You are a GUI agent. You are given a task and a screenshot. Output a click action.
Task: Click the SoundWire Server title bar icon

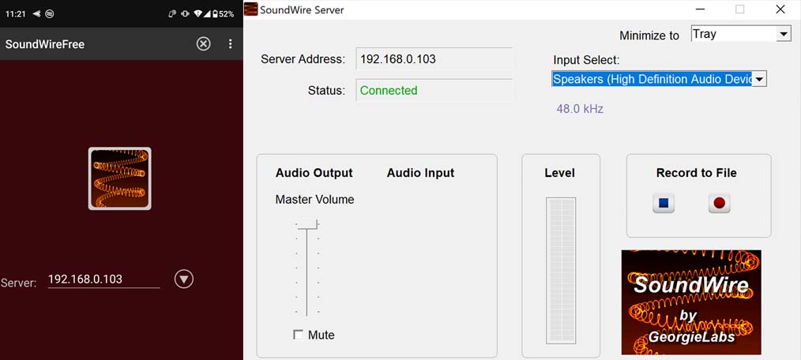click(x=251, y=9)
